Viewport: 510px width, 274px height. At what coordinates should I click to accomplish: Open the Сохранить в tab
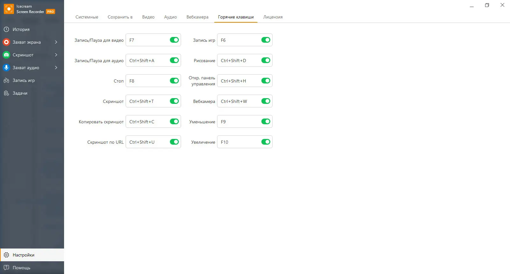pos(120,17)
